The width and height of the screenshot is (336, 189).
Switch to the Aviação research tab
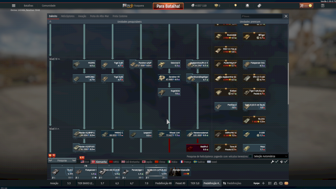tap(82, 16)
